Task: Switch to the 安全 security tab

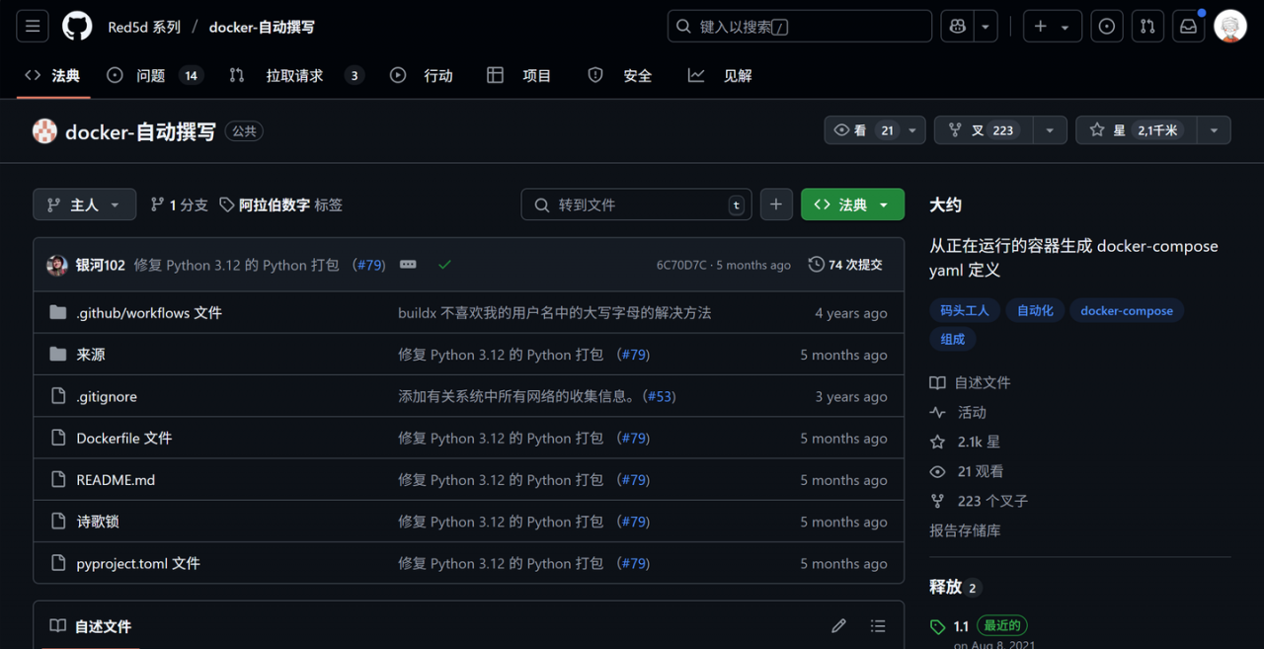Action: point(620,76)
